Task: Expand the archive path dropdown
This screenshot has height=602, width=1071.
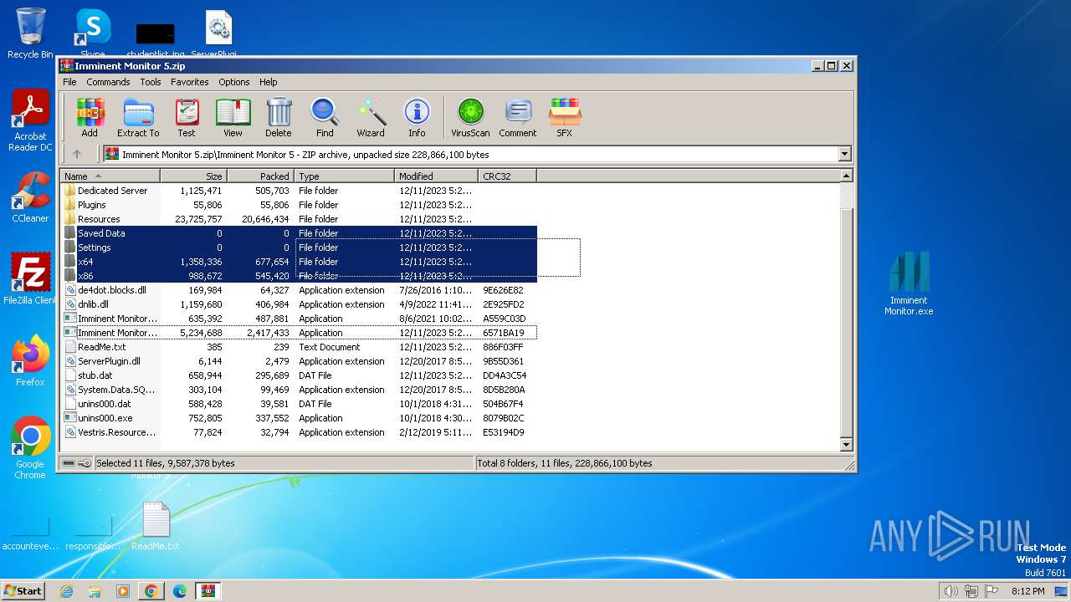Action: pyautogui.click(x=844, y=154)
